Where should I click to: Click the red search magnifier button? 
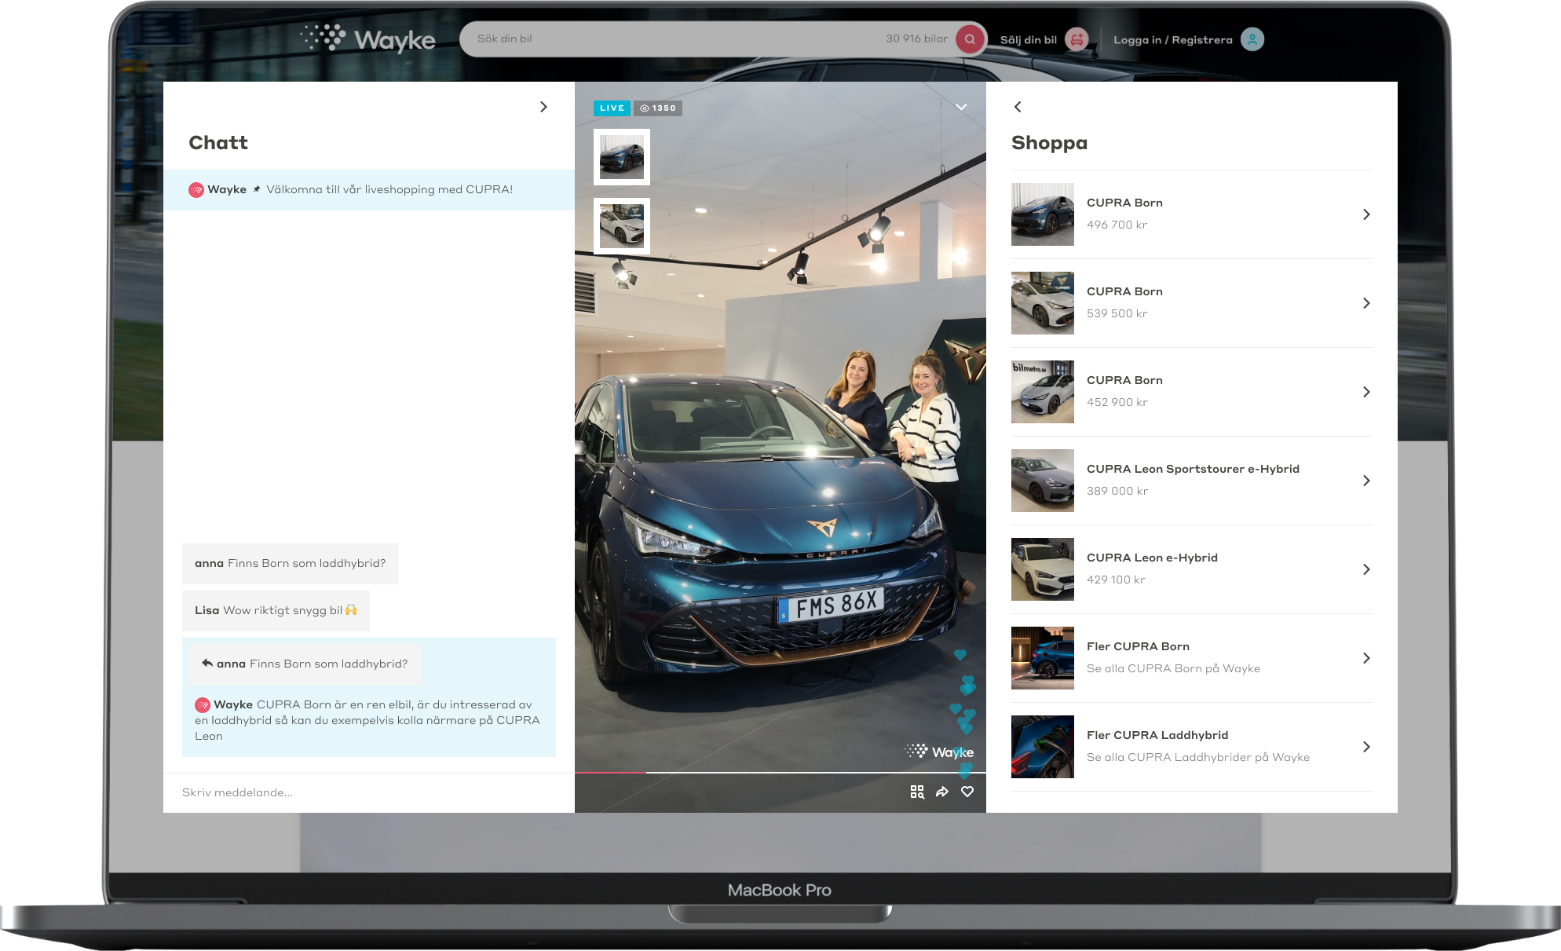970,39
